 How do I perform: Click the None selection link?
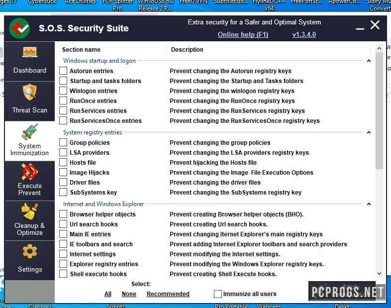click(129, 294)
